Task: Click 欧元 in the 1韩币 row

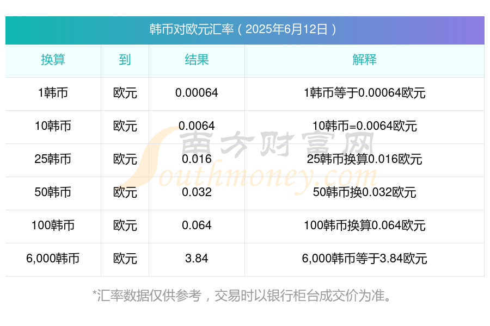Action: [125, 93]
